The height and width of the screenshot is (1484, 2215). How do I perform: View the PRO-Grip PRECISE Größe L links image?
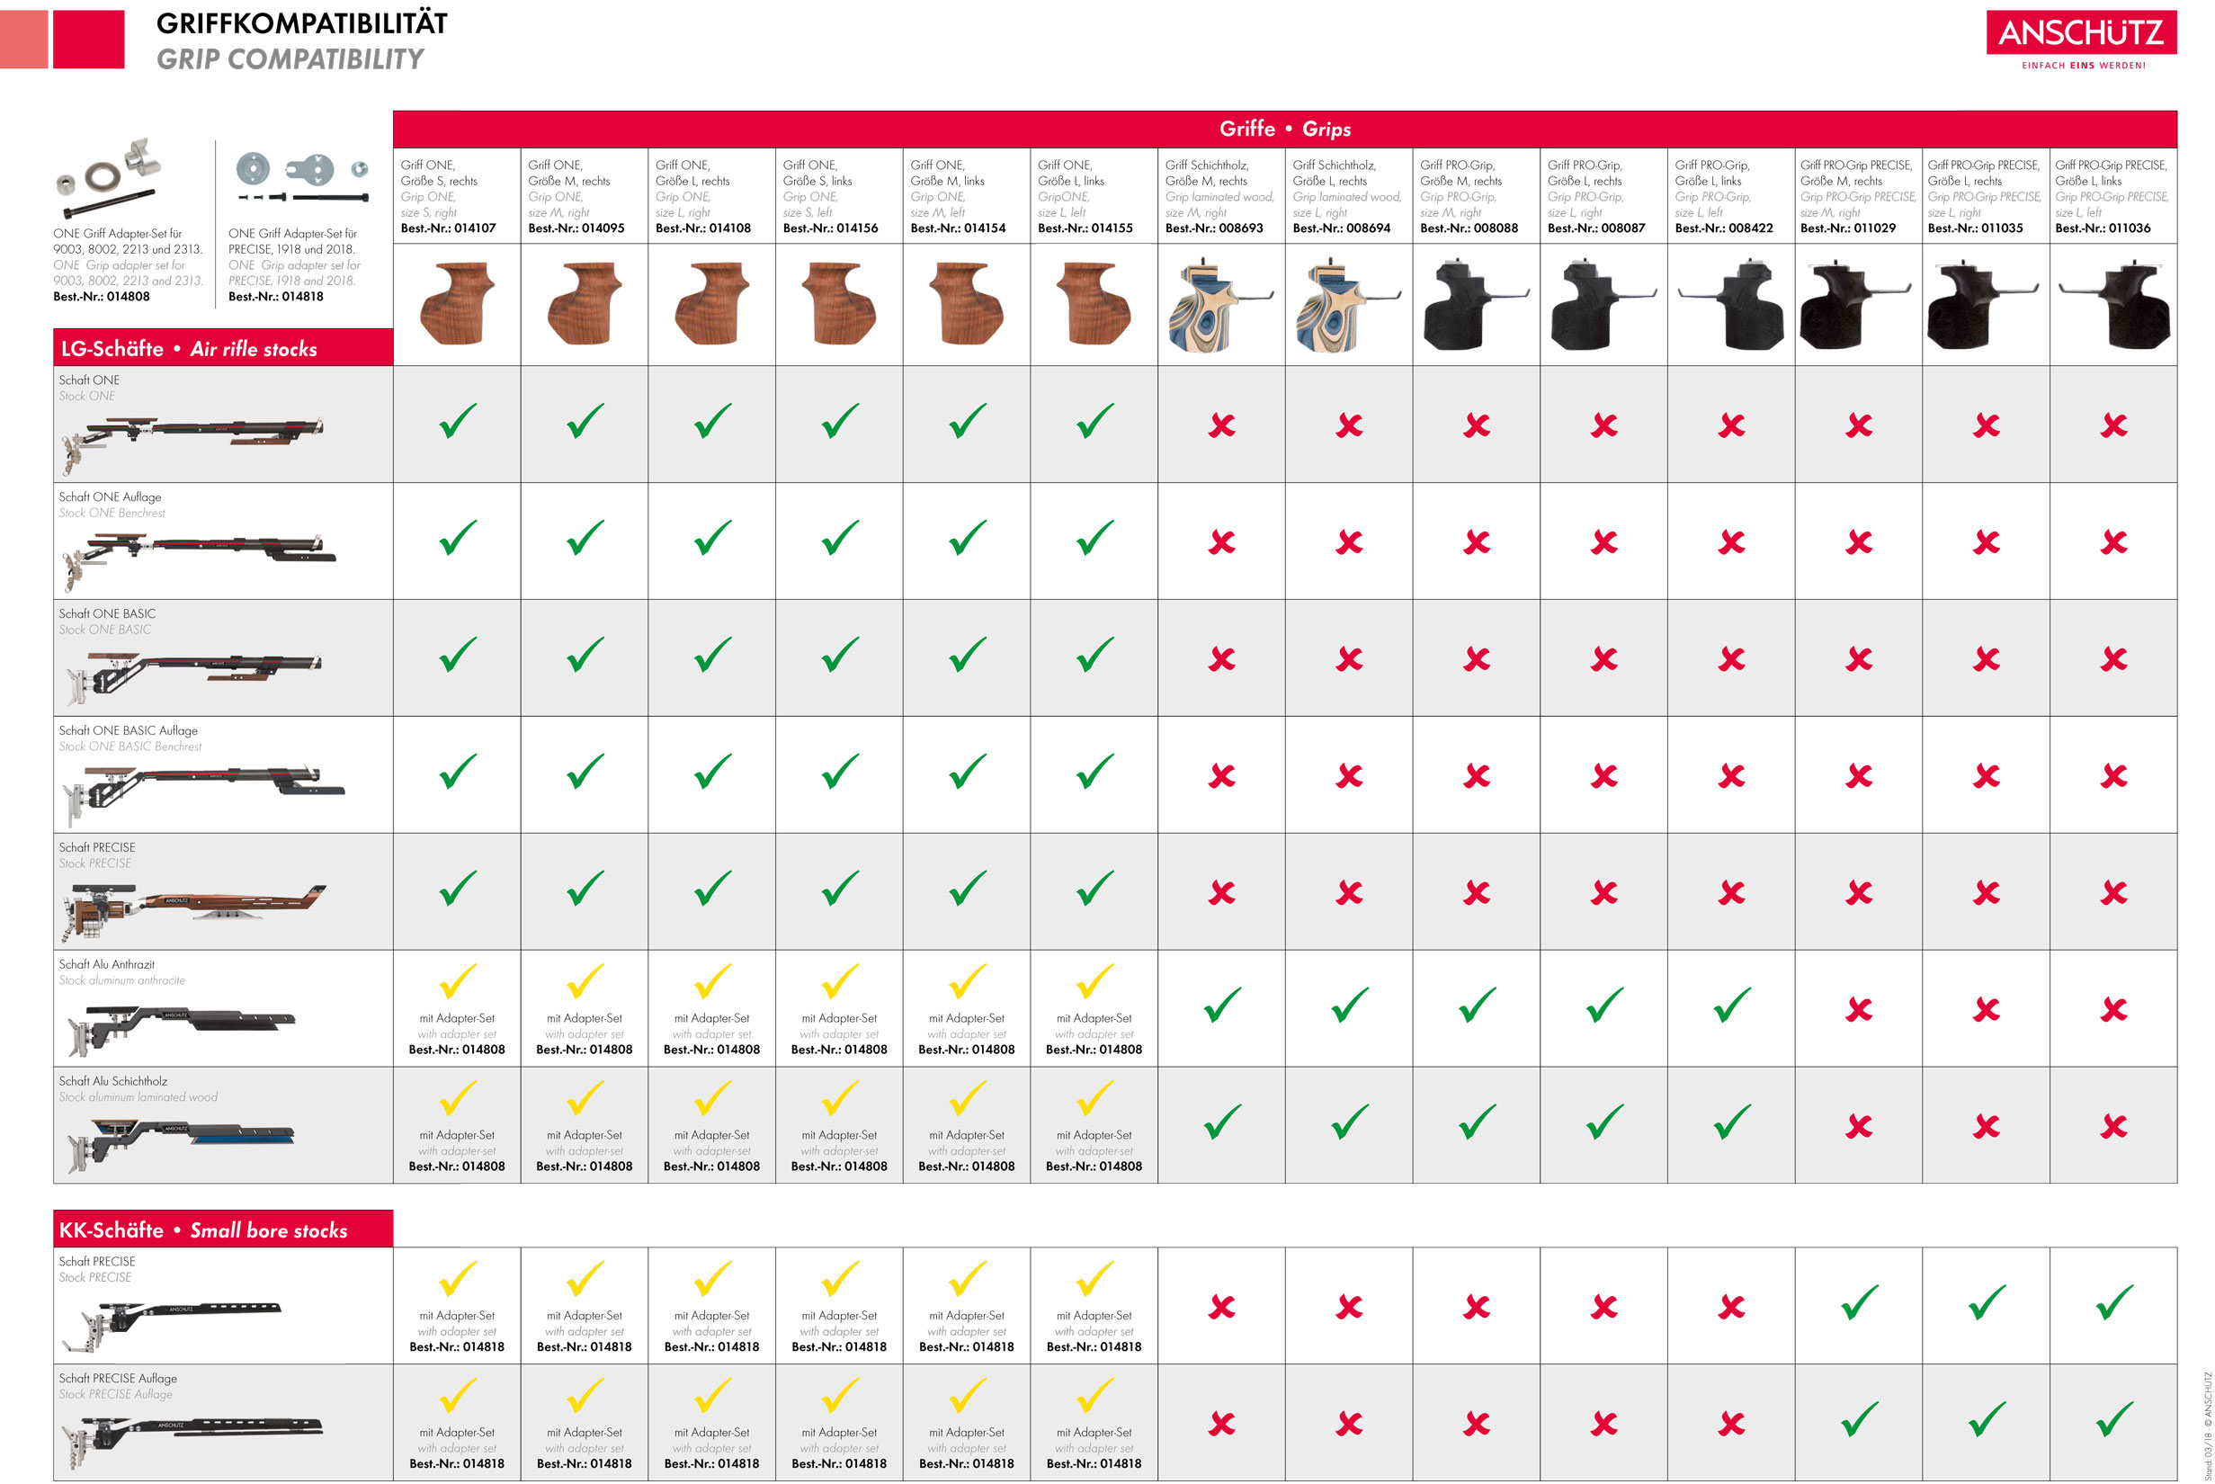pos(2113,305)
